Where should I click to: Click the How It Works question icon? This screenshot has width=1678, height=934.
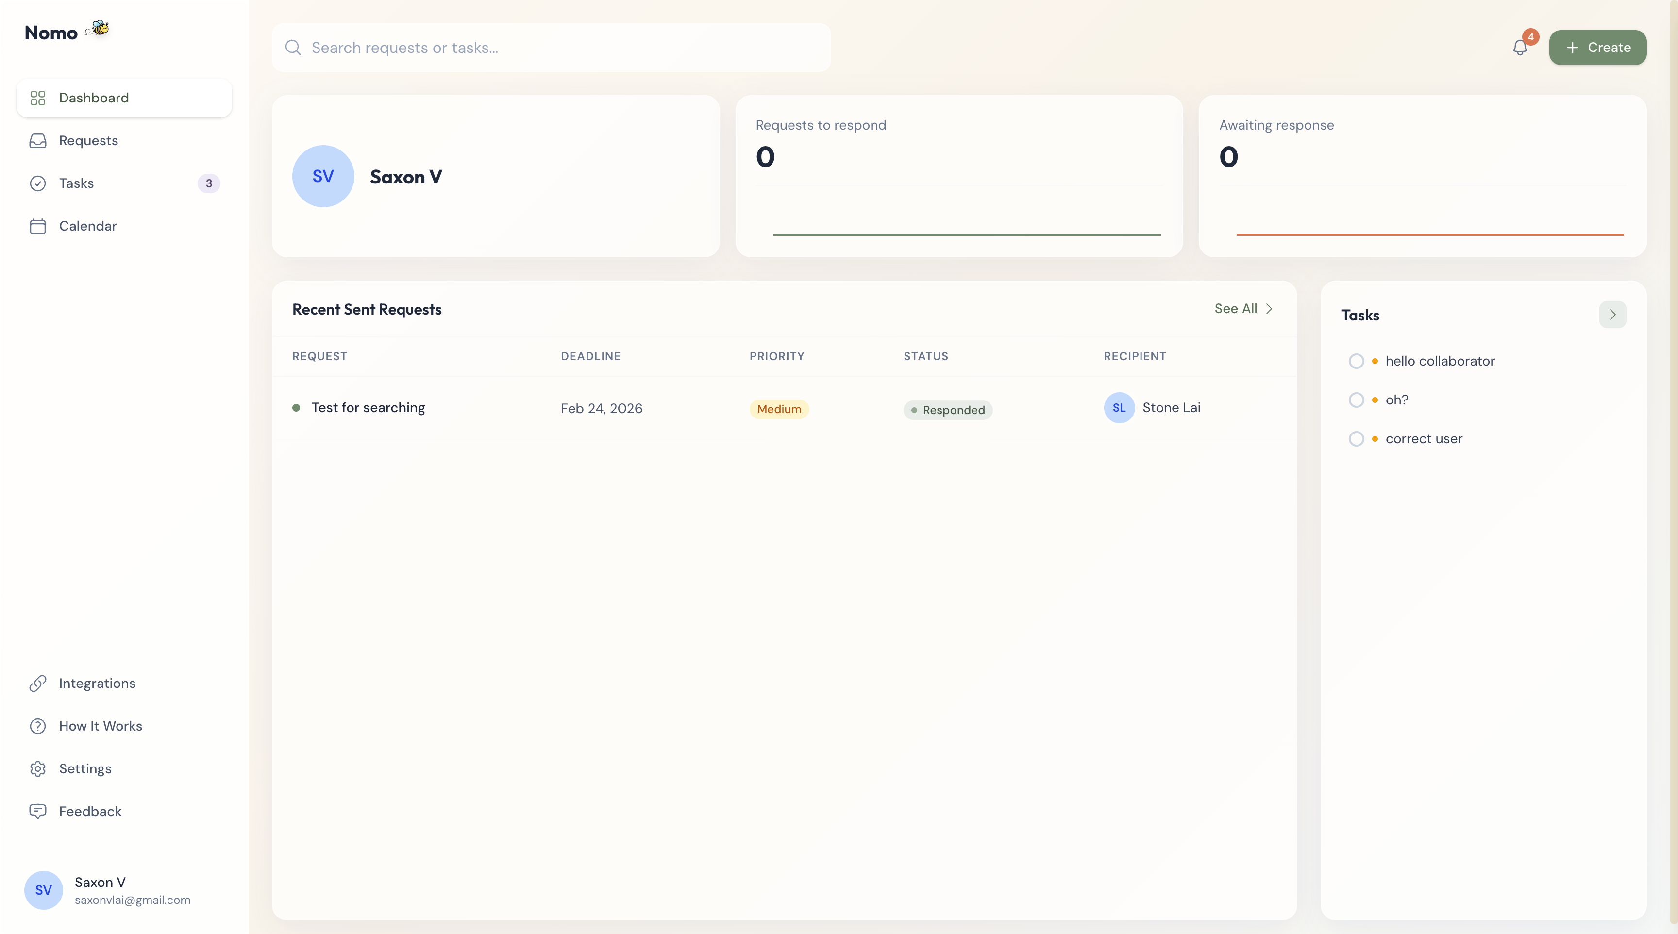pyautogui.click(x=38, y=726)
